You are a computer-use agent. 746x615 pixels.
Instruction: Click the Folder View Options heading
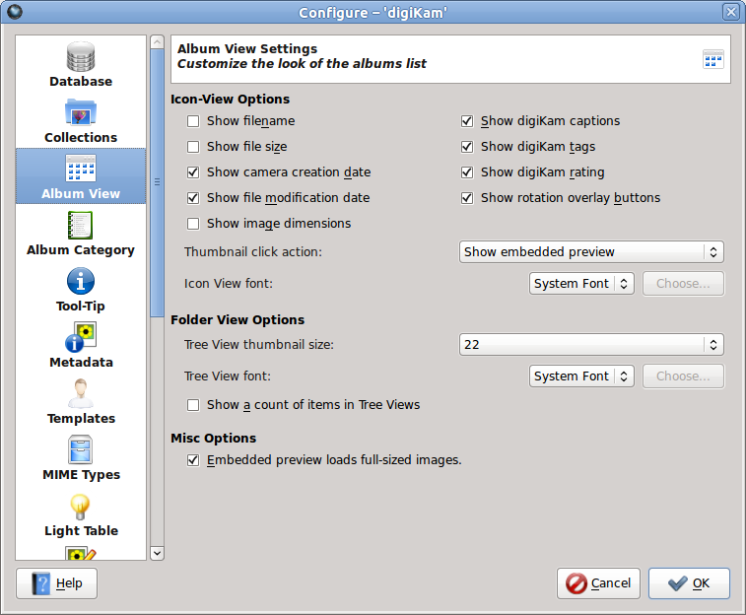[x=237, y=319]
